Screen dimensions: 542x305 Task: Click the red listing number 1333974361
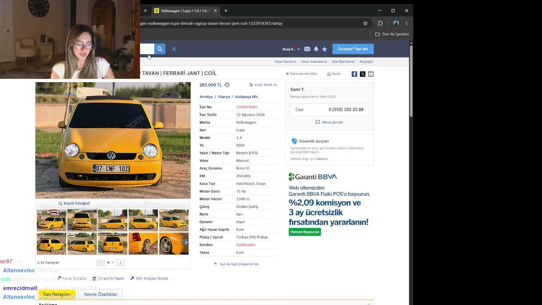coord(247,107)
